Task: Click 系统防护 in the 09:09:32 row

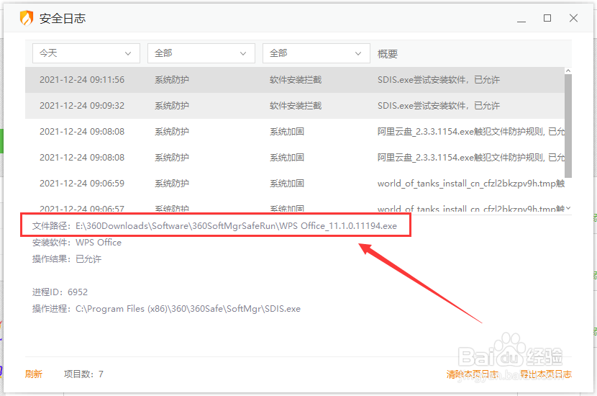Action: click(172, 106)
